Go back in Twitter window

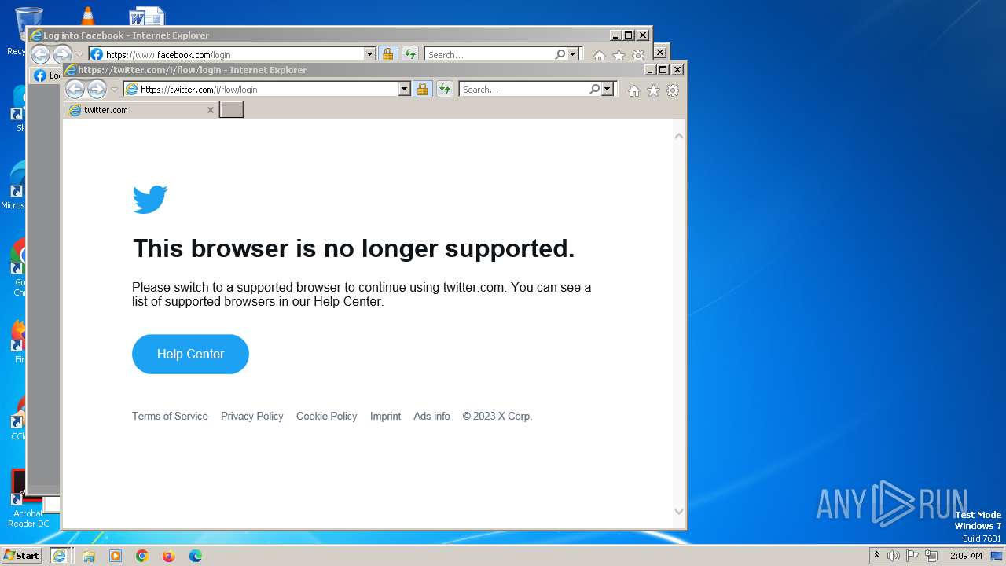coord(75,90)
